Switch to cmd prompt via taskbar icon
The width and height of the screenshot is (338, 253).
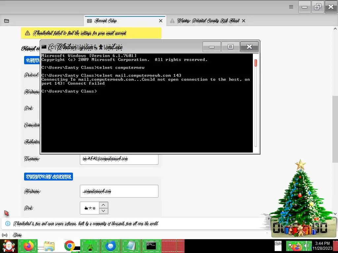pyautogui.click(x=151, y=246)
